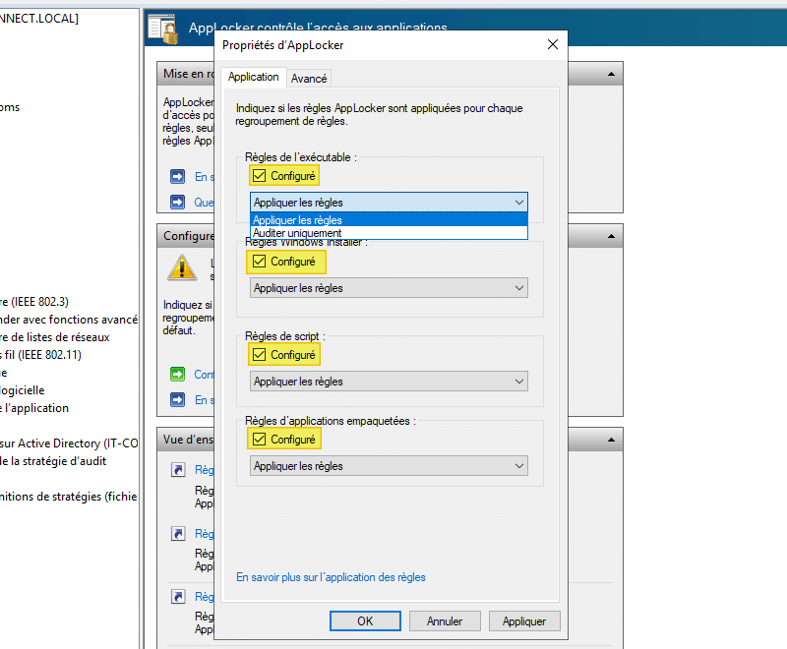The height and width of the screenshot is (649, 787).
Task: Click the second shortcut icon under 'Vue d'ens'
Action: [178, 534]
